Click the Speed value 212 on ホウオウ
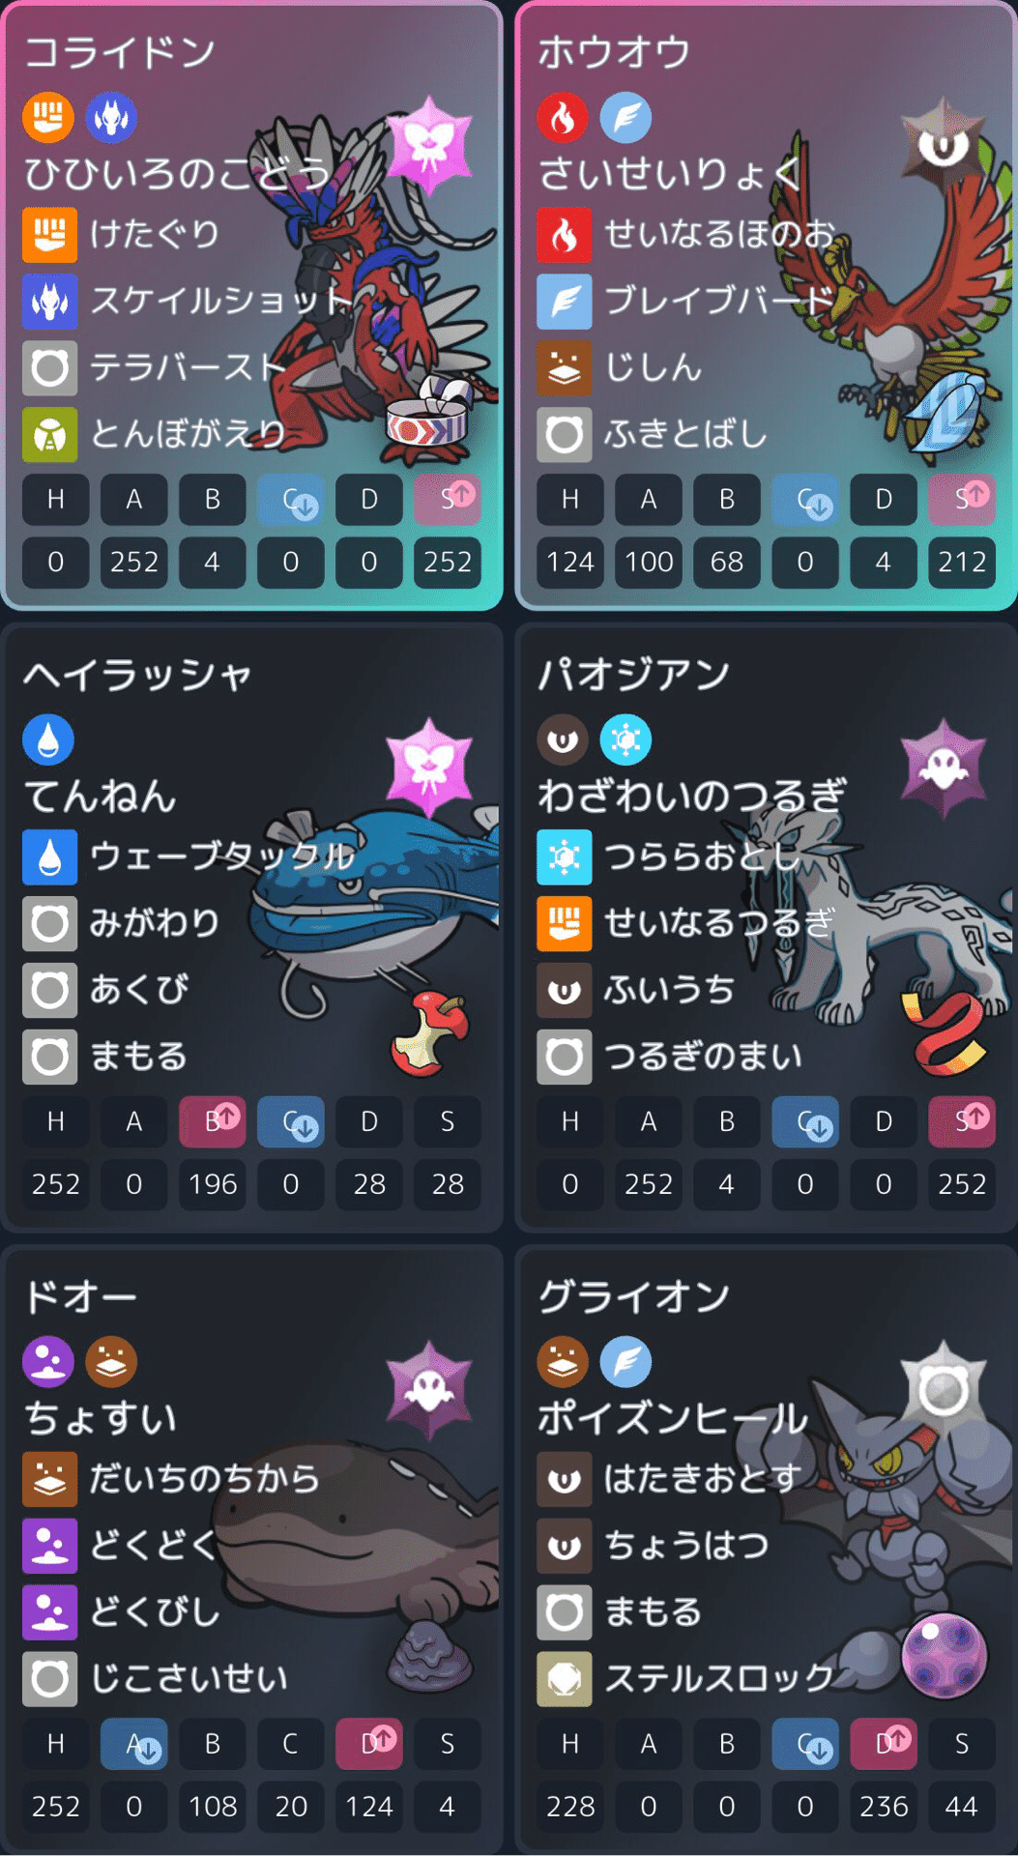Screen dimensions: 1018x1856 pyautogui.click(x=962, y=562)
